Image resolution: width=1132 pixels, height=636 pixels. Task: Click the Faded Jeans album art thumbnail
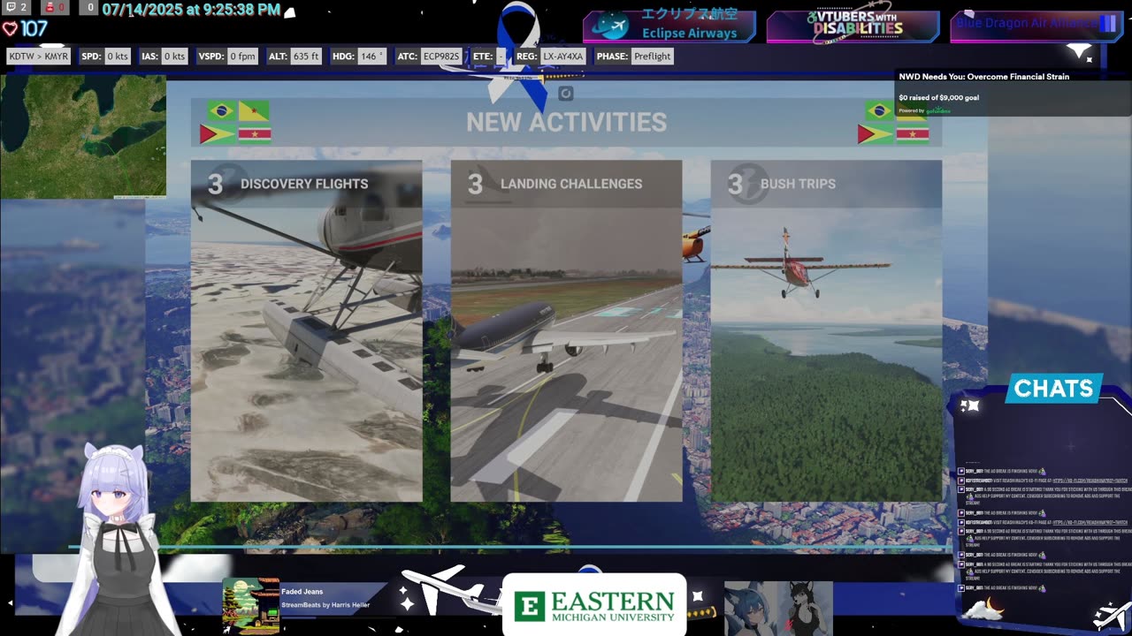[251, 606]
